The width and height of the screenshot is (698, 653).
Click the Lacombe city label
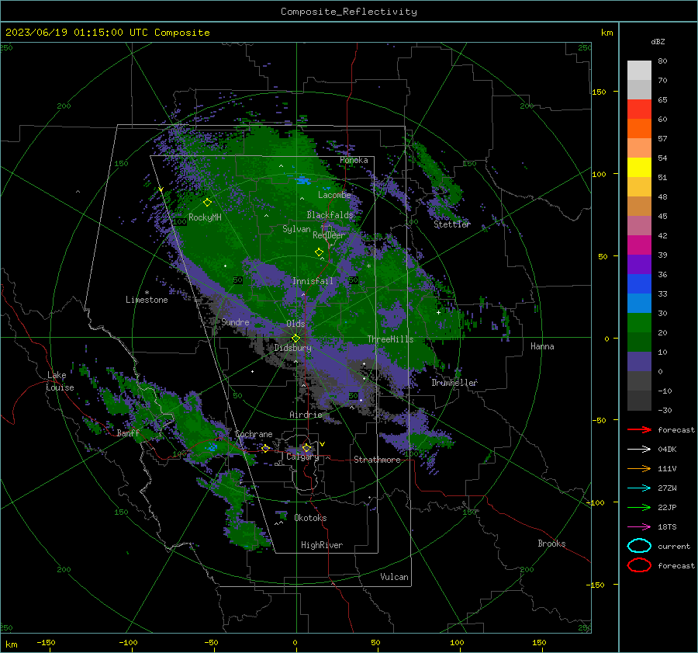(x=334, y=195)
